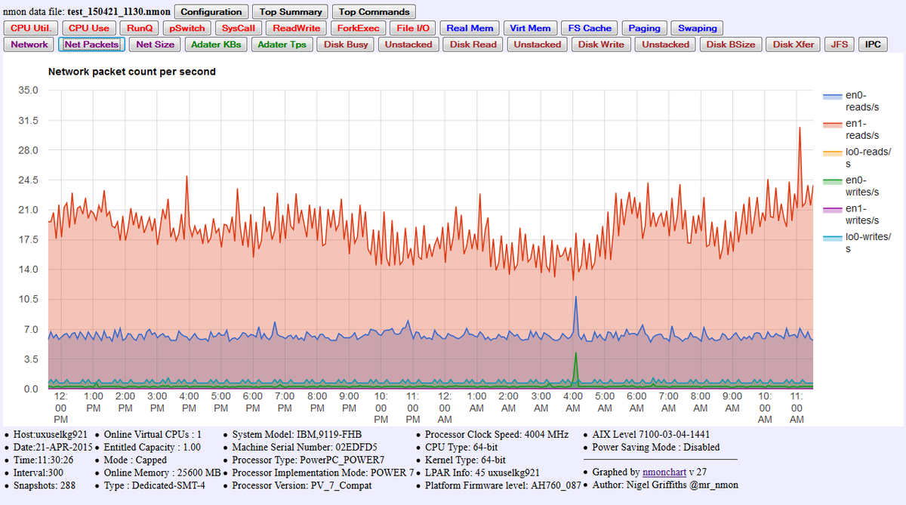Show the IPC chart

[873, 45]
